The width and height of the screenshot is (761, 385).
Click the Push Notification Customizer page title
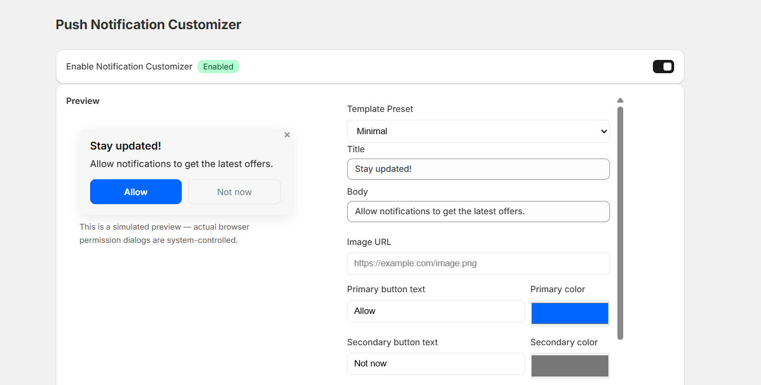pyautogui.click(x=148, y=24)
